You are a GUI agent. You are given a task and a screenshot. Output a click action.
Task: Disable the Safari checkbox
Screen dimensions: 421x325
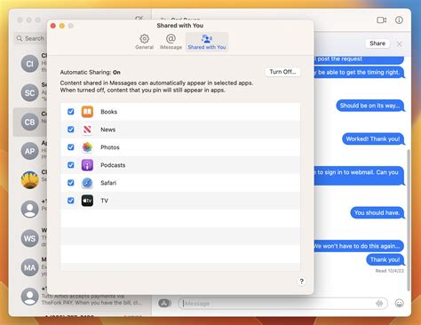point(71,183)
